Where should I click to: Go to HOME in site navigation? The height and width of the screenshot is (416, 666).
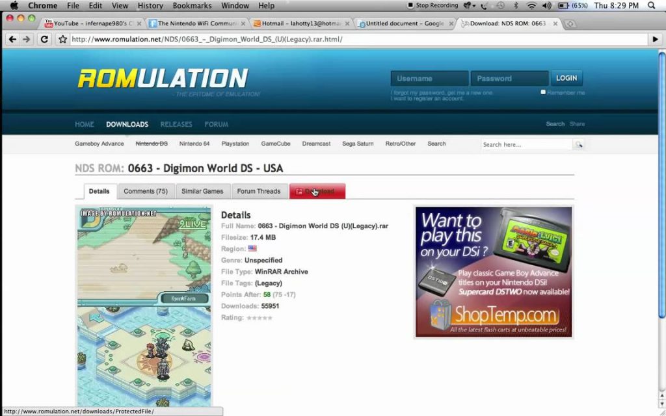pos(85,124)
